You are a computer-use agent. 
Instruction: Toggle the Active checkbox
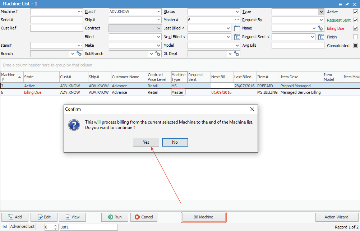[355, 12]
